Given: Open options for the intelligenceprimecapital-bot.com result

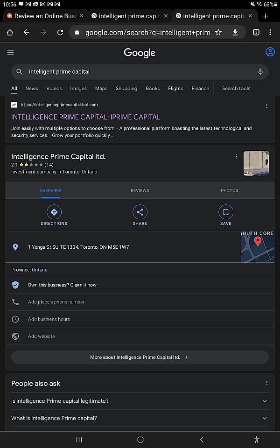Looking at the screenshot, I should tap(267, 106).
